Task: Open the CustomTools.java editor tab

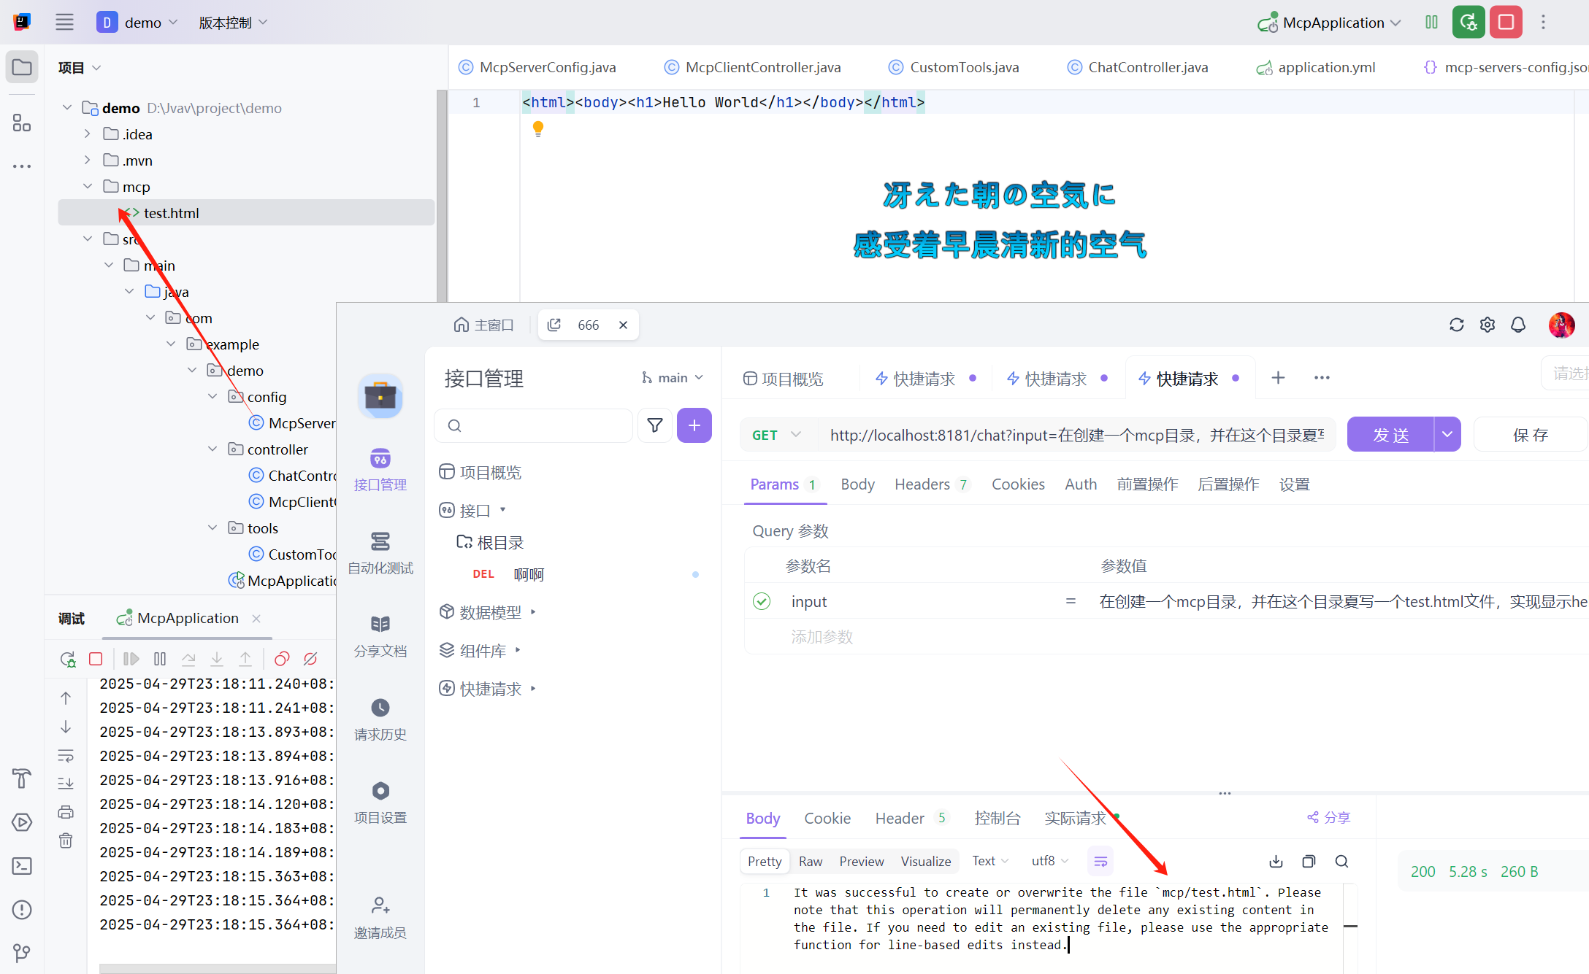Action: pos(964,67)
